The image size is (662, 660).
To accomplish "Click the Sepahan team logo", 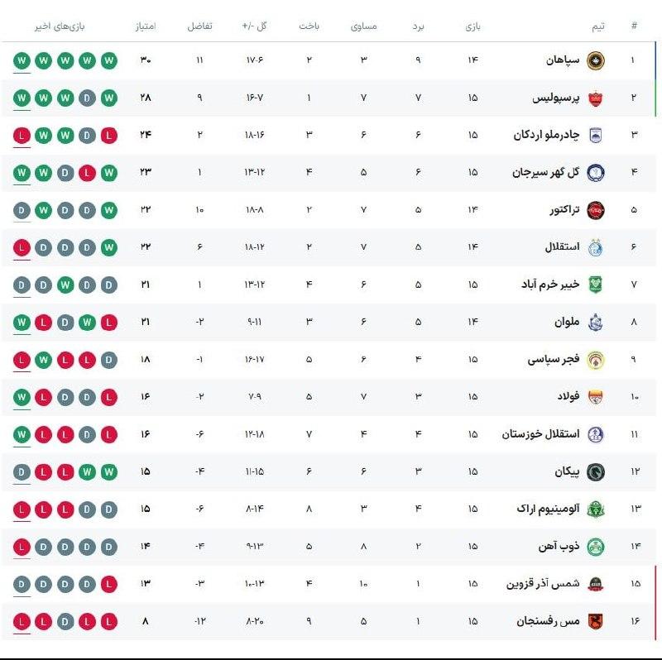I will click(595, 60).
